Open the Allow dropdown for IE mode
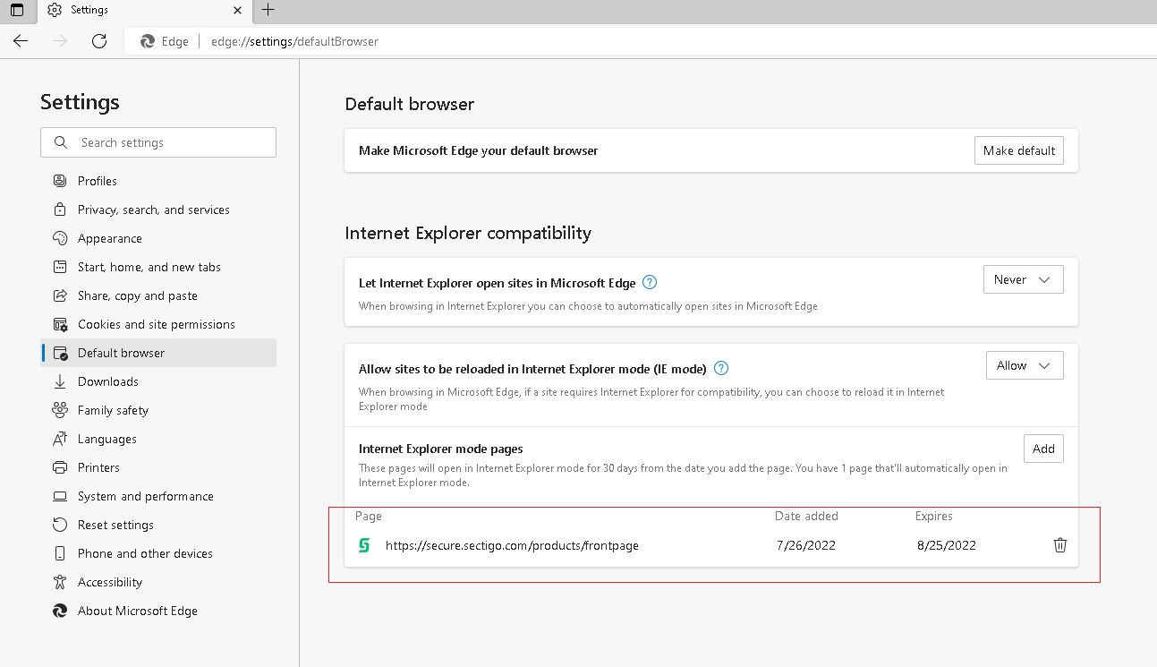This screenshot has height=667, width=1157. tap(1025, 365)
